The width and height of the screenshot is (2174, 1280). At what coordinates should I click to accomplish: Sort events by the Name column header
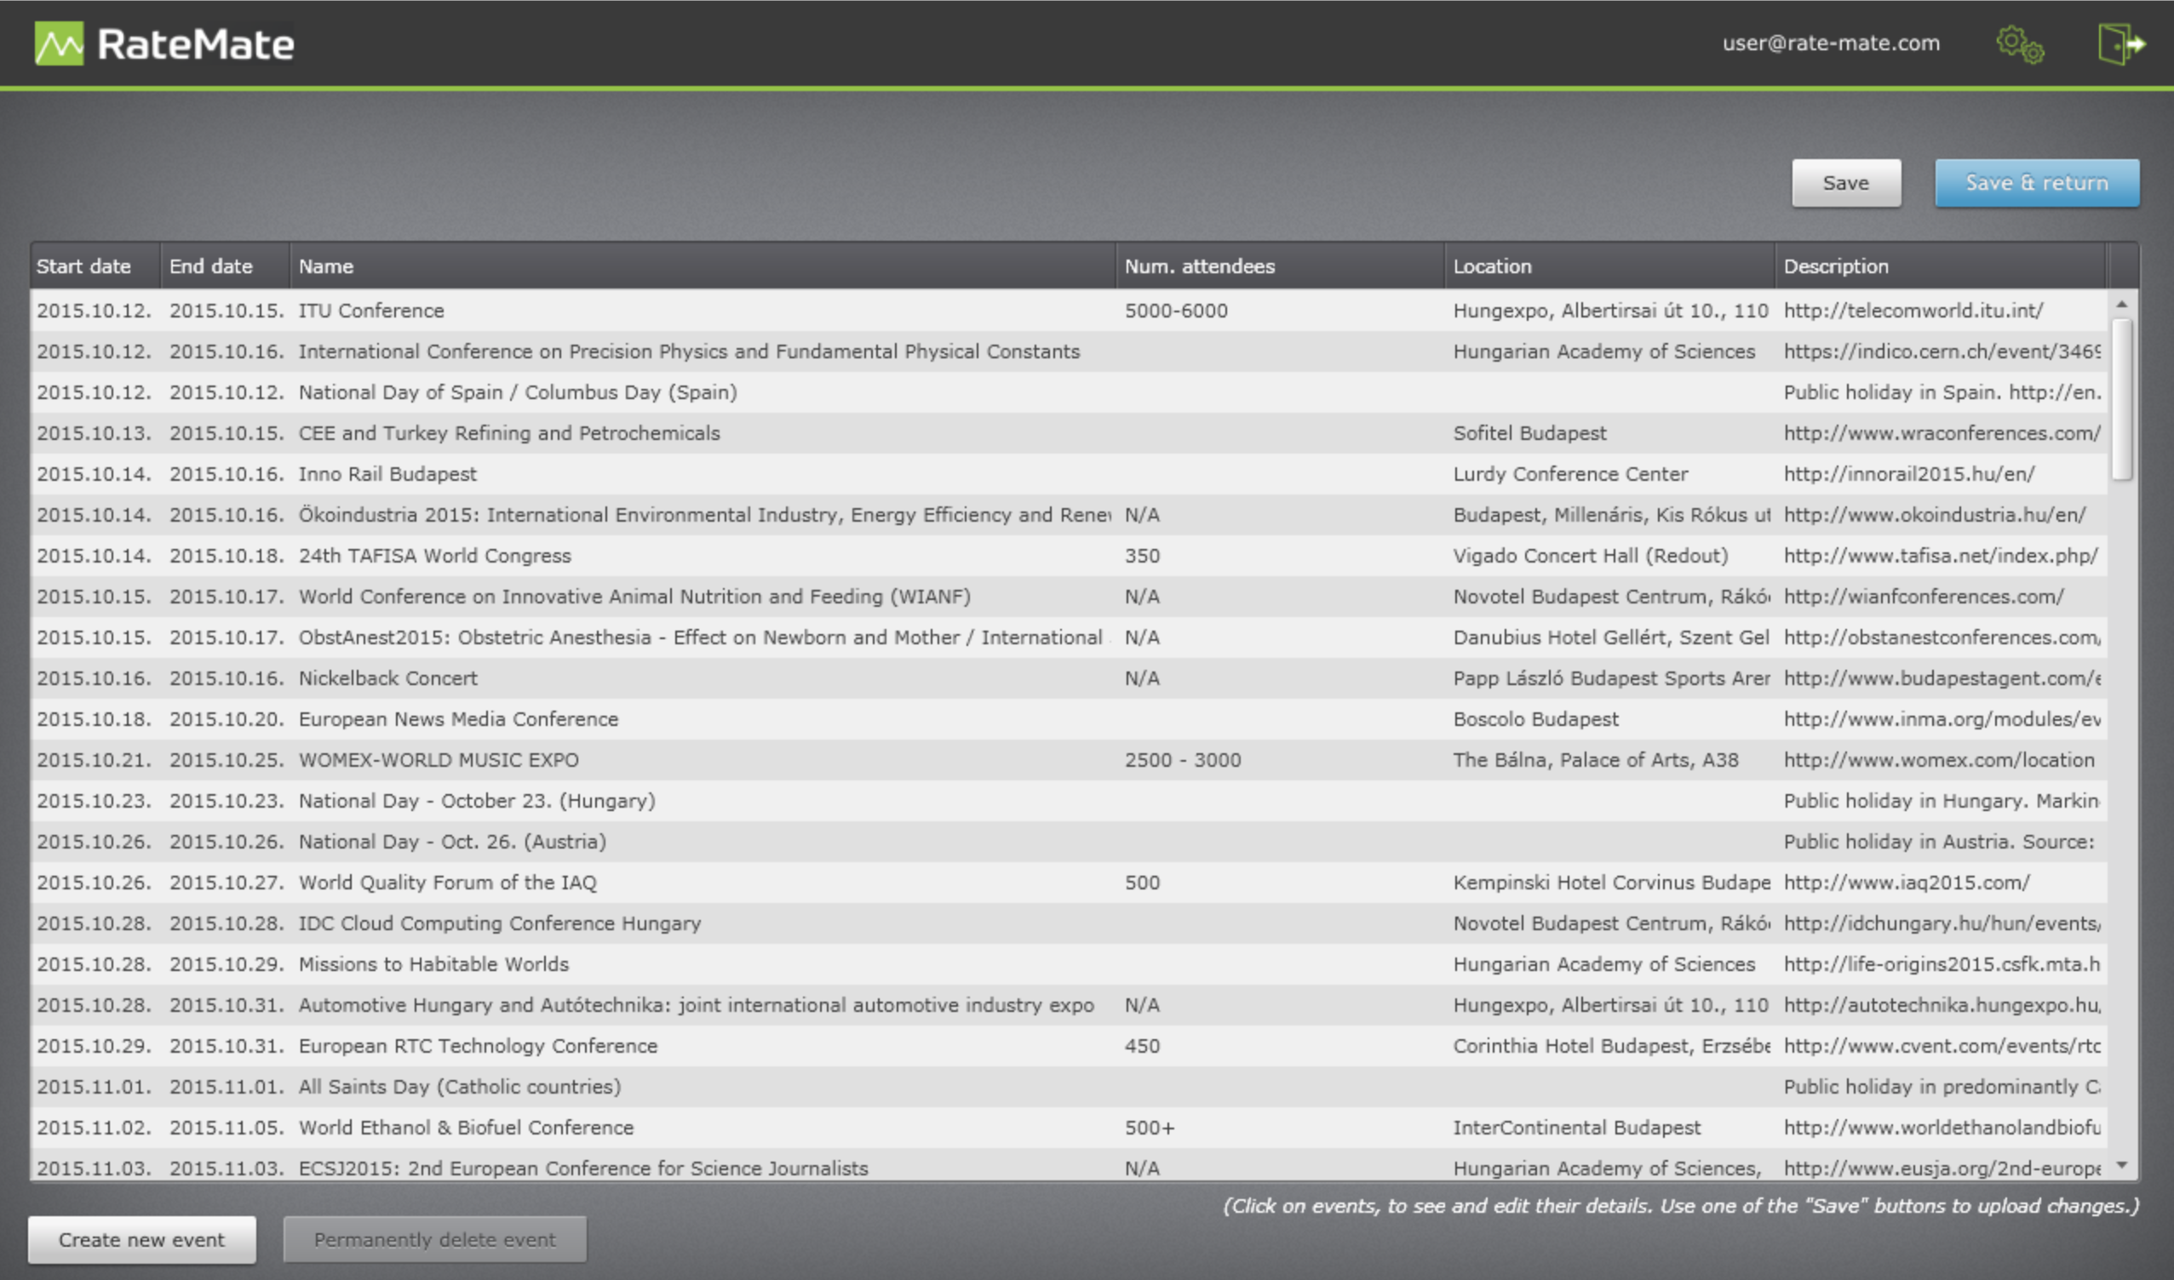(x=326, y=266)
